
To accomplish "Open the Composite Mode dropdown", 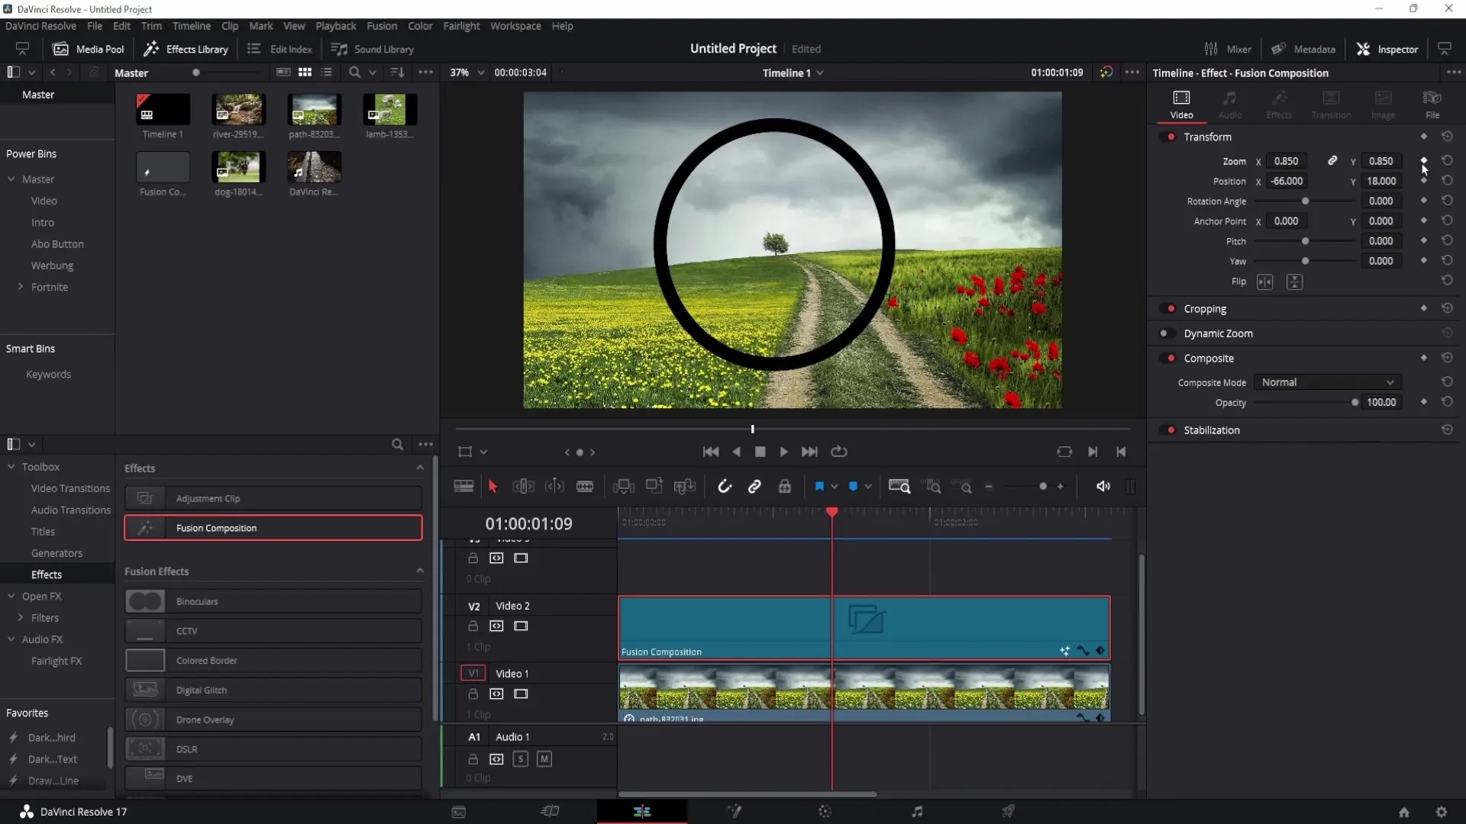I will tap(1325, 382).
